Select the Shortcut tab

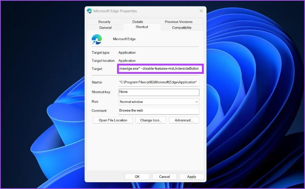coord(142,27)
